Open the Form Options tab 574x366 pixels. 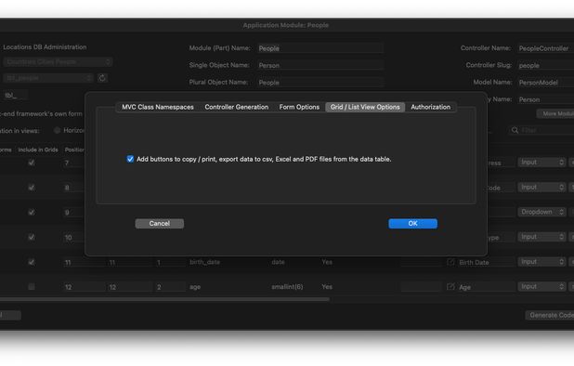[299, 107]
